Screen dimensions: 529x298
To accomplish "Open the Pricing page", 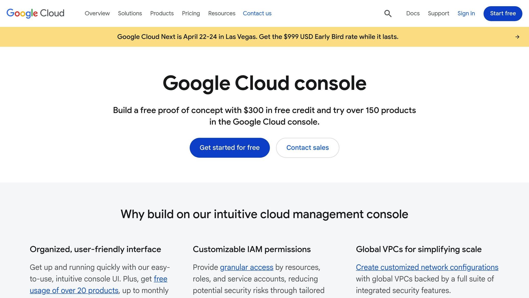I will click(191, 13).
